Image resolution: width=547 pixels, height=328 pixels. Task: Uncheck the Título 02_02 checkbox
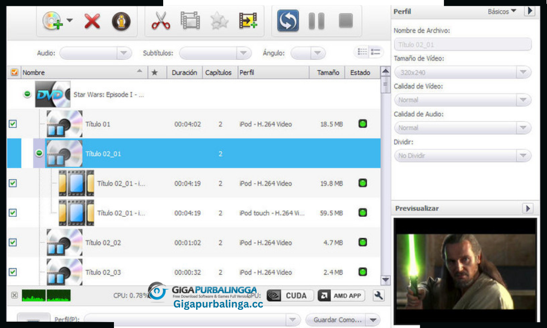point(13,242)
